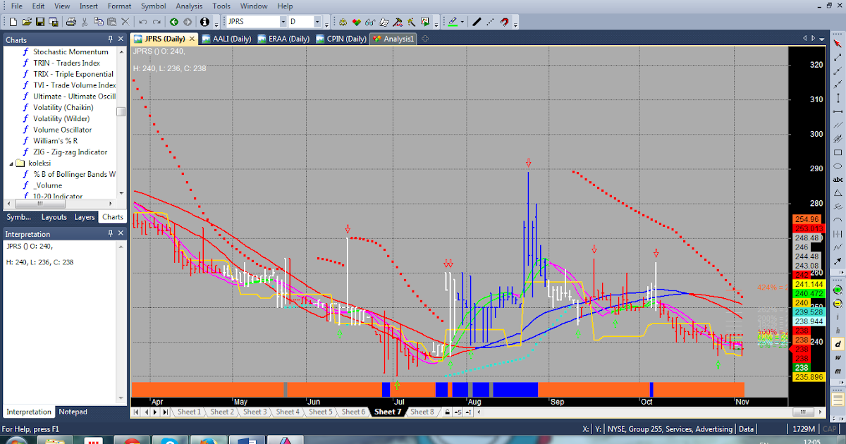Viewport: 846px width, 444px height.
Task: Click the binoculars Explore icon
Action: [370, 22]
